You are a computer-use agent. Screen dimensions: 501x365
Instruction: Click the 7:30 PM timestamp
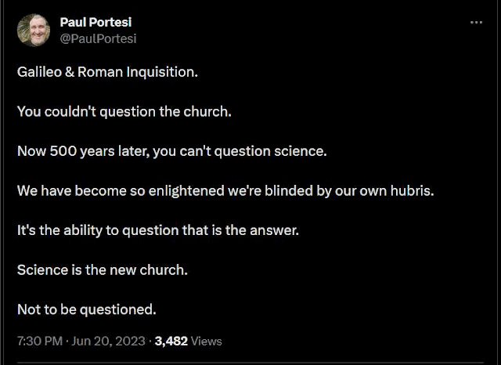pyautogui.click(x=38, y=341)
